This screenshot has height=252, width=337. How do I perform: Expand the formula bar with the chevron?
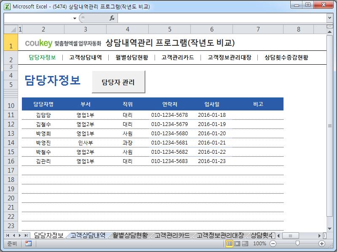click(329, 18)
